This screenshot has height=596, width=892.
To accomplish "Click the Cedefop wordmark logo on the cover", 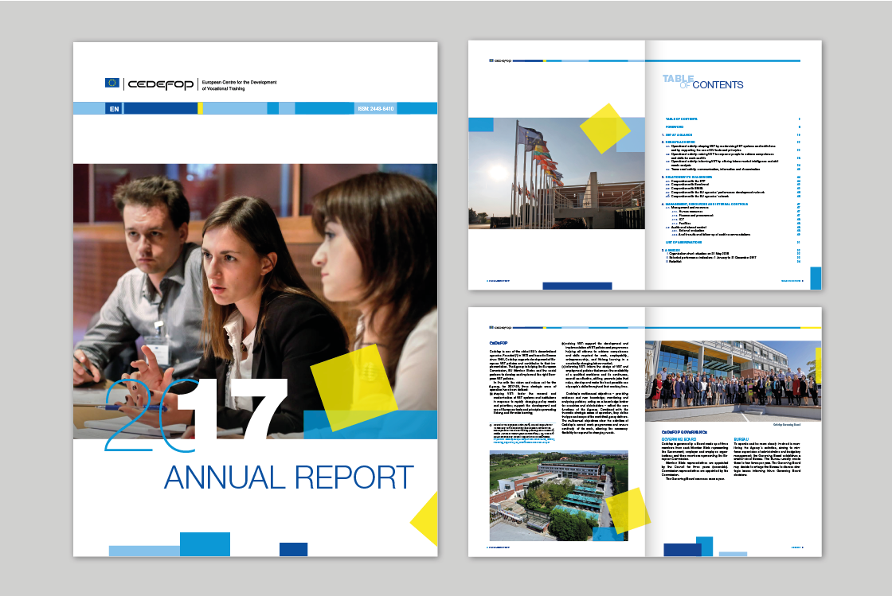I will click(x=160, y=84).
